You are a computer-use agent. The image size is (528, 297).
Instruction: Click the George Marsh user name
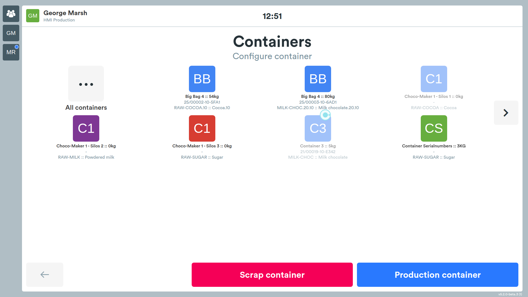point(65,13)
